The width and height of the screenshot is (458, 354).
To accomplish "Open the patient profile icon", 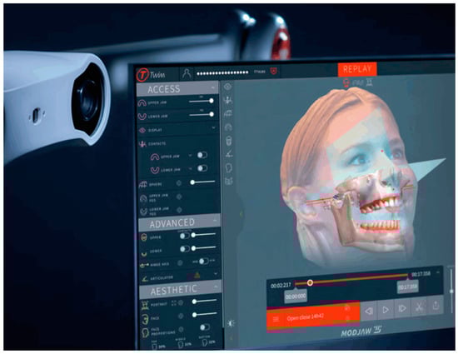I will pos(187,73).
